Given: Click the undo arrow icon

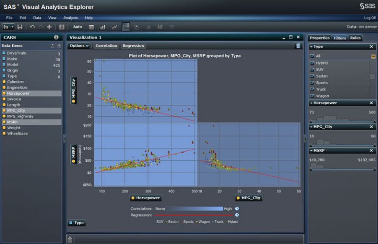Looking at the screenshot, I should click(x=32, y=27).
